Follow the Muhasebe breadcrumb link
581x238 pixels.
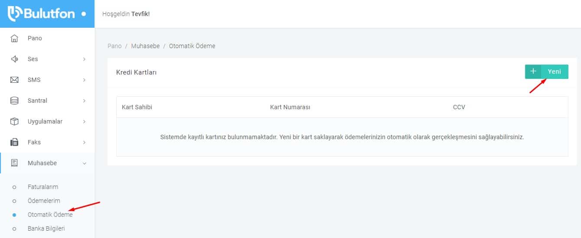145,46
